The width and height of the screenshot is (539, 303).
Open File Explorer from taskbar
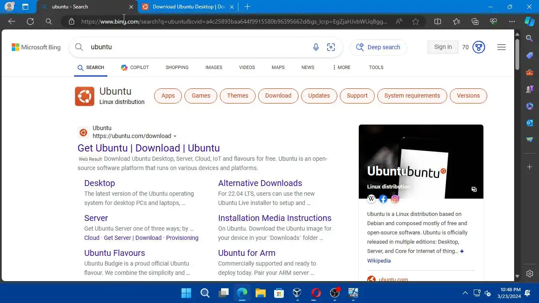[260, 293]
